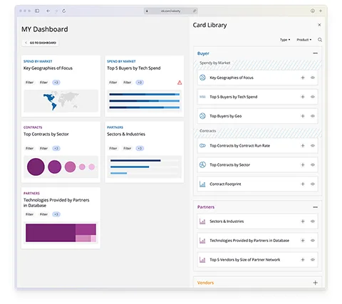Image resolution: width=342 pixels, height=304 pixels.
Task: Add Sectors & Industries card from library
Action: [303, 221]
